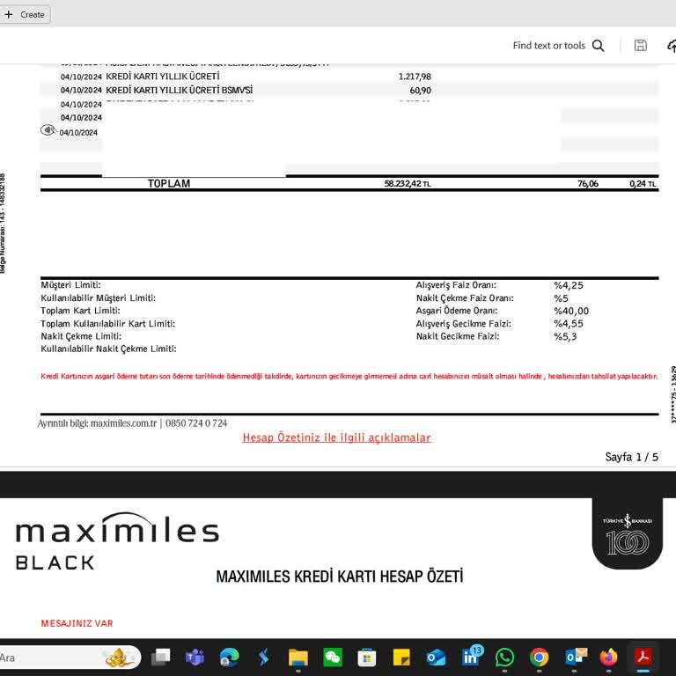This screenshot has width=676, height=676.
Task: Click the cloud upload icon at top right
Action: tap(672, 46)
